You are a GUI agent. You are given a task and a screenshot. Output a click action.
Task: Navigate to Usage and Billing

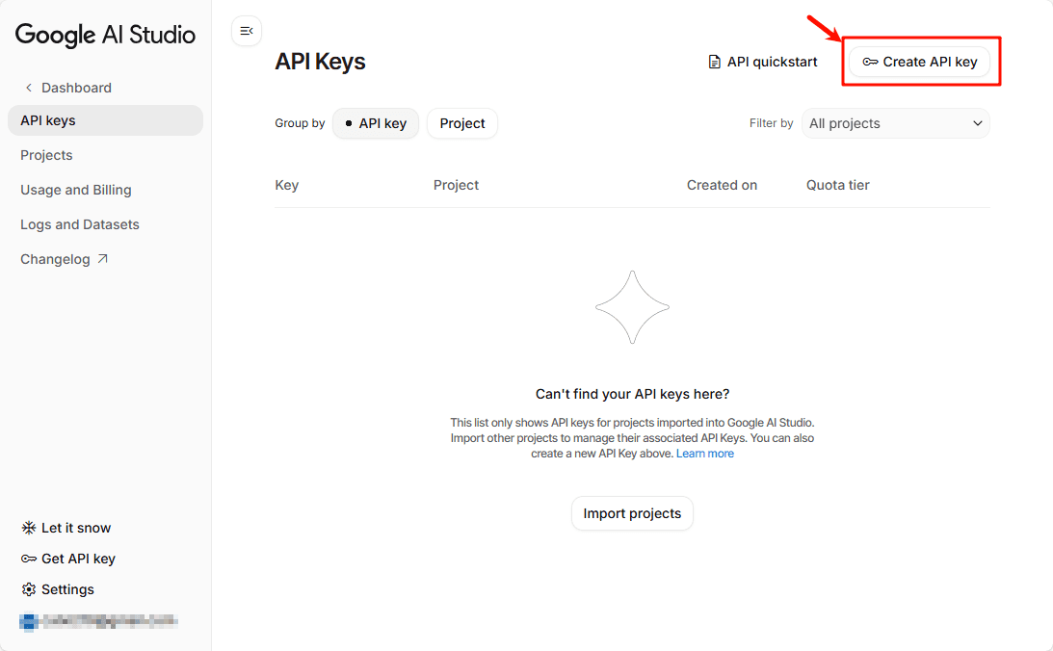(x=75, y=189)
